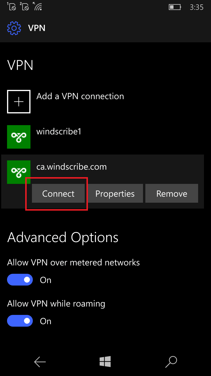Go back with the back arrow

tap(40, 362)
